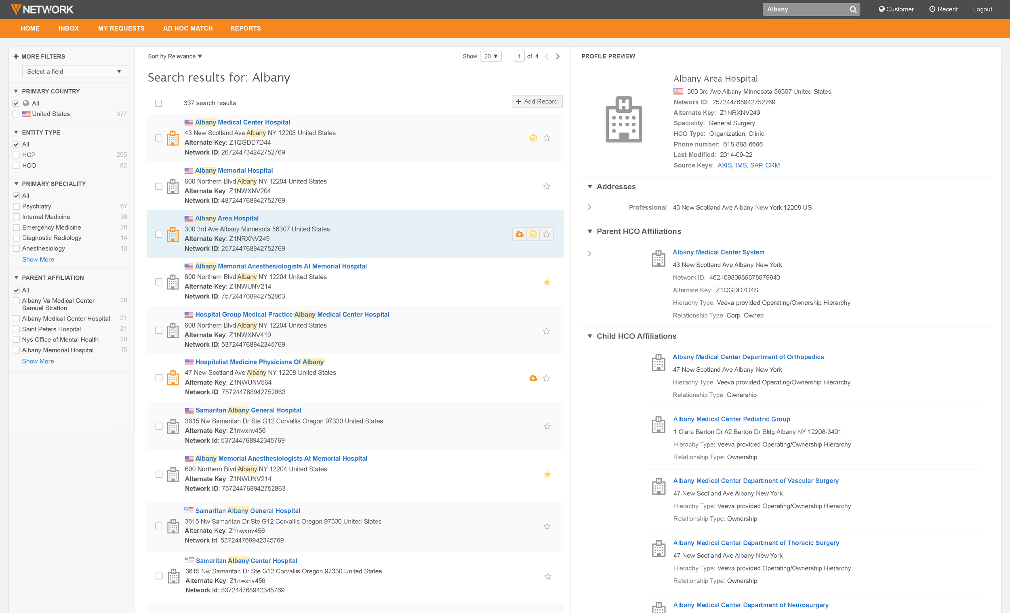Screen dimensions: 1010x613
Task: Open the Home tab
Action: (x=30, y=28)
